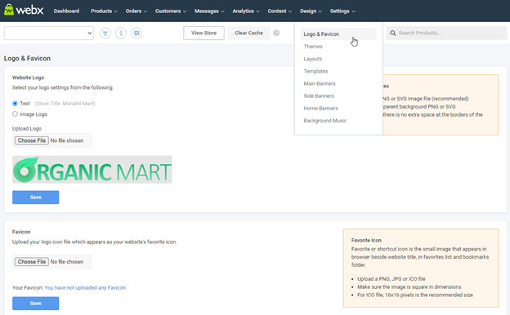Open Templates from Design menu
Image resolution: width=510 pixels, height=315 pixels.
pyautogui.click(x=315, y=71)
